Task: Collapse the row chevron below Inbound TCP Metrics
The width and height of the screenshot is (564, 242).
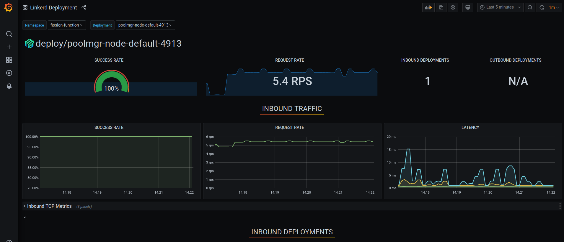Action: coord(25,217)
